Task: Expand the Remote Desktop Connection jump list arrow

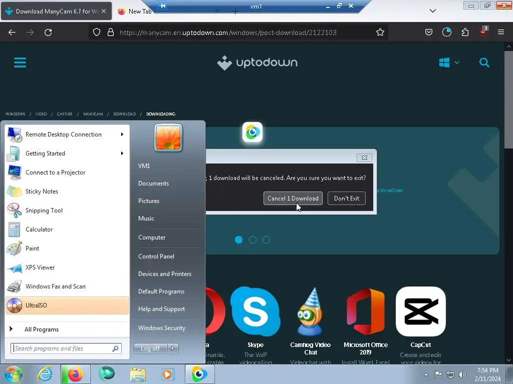Action: pyautogui.click(x=122, y=134)
